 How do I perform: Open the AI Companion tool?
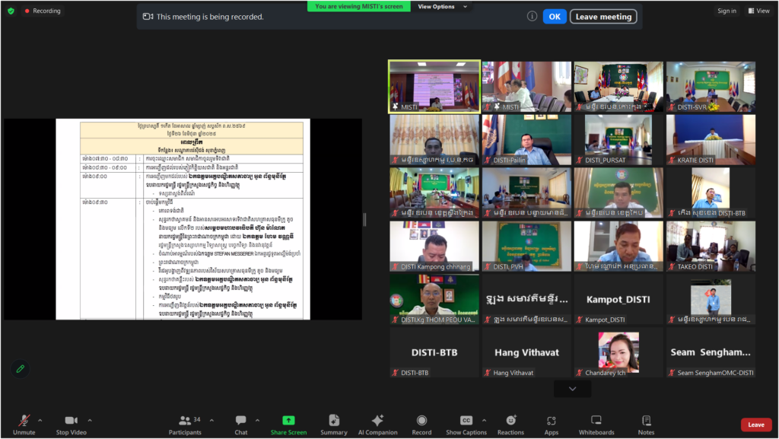(378, 424)
